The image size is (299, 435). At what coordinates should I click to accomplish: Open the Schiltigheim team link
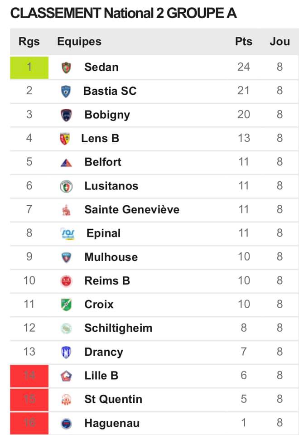pyautogui.click(x=118, y=328)
